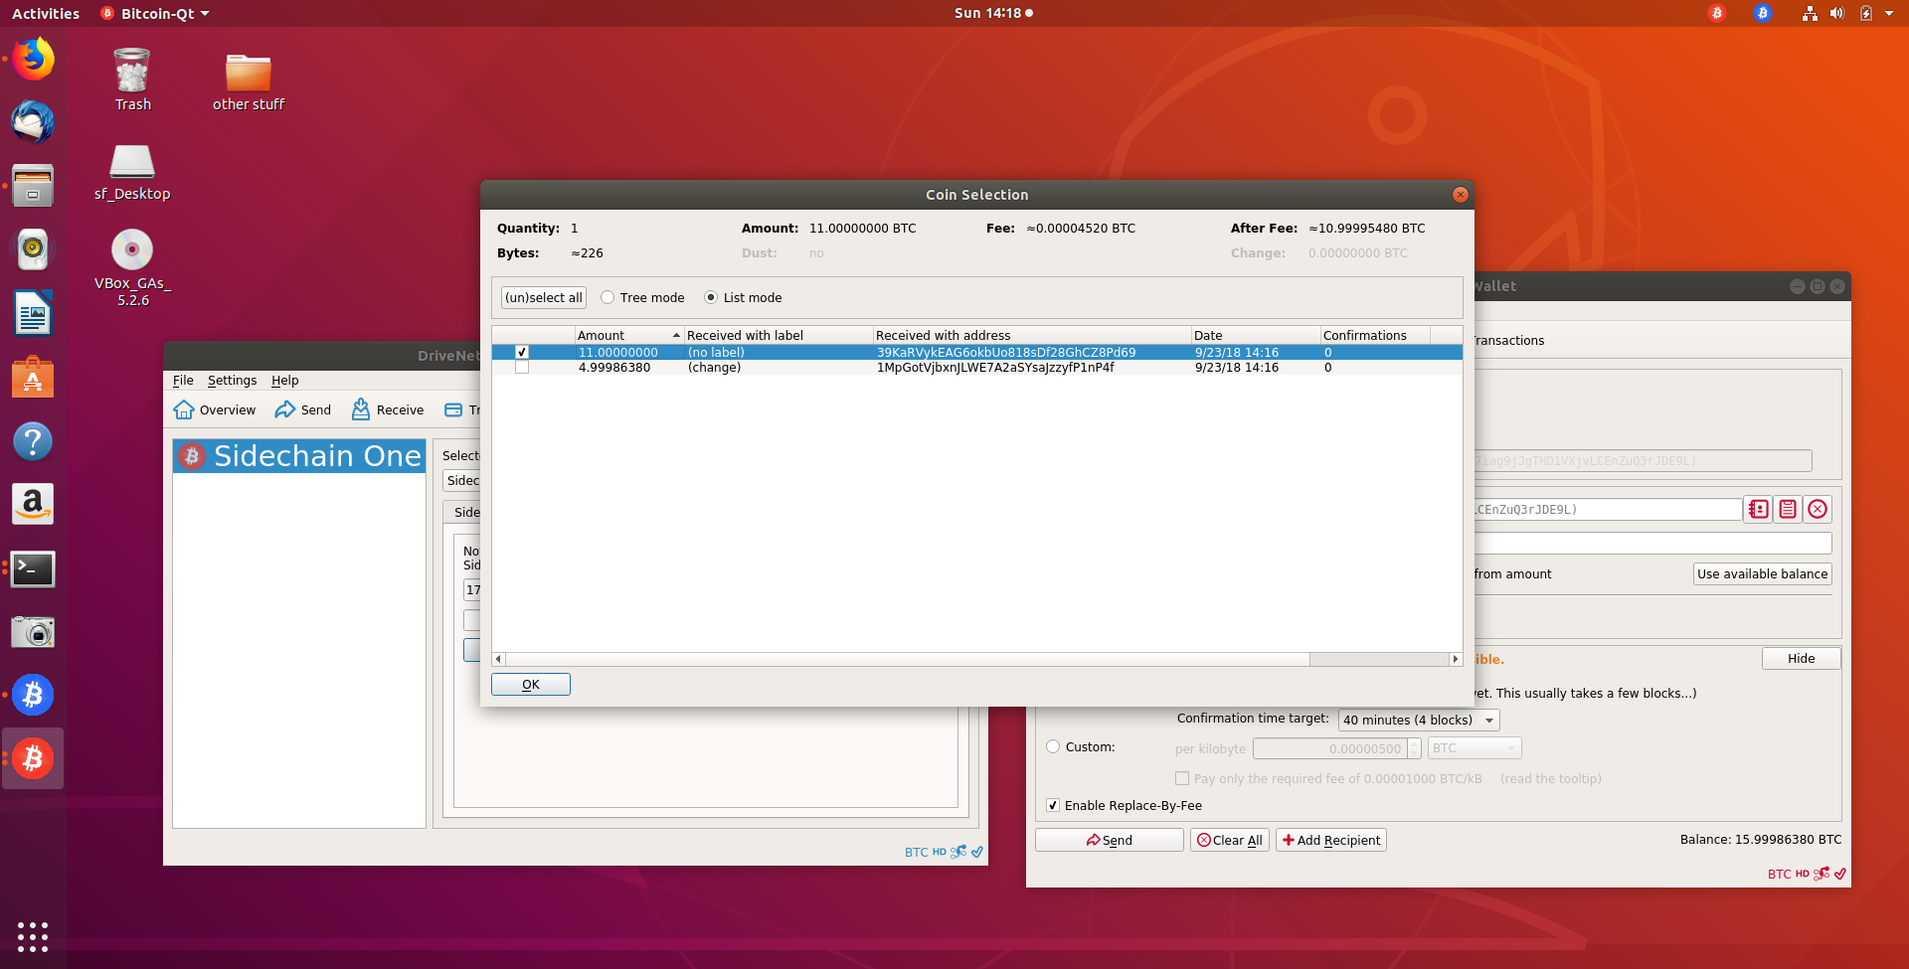Toggle Enable Replace-By-Fee checkbox
The width and height of the screenshot is (1909, 969).
point(1124,805)
